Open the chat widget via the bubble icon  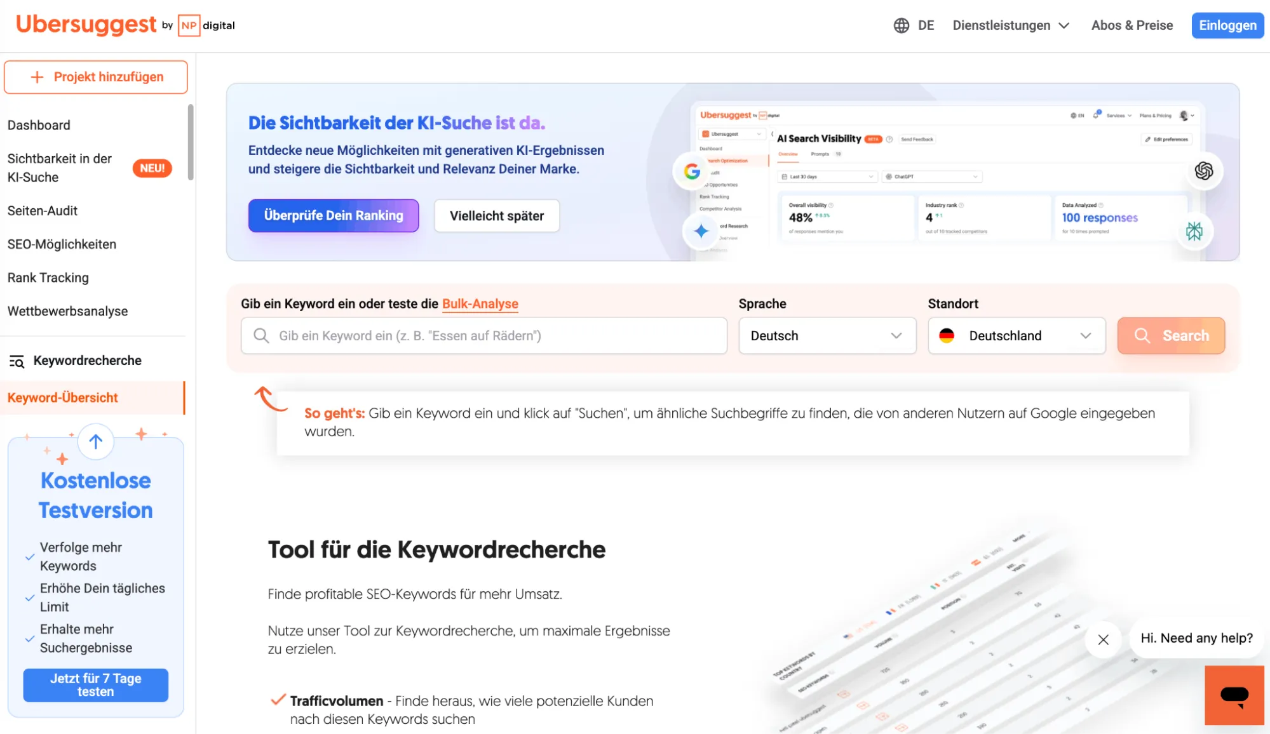[x=1233, y=695]
